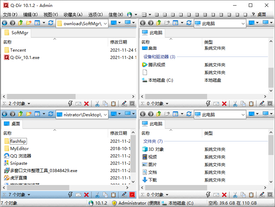Click vertical scrollbar in top-right pane
275x207 pixels.
pos(271,77)
